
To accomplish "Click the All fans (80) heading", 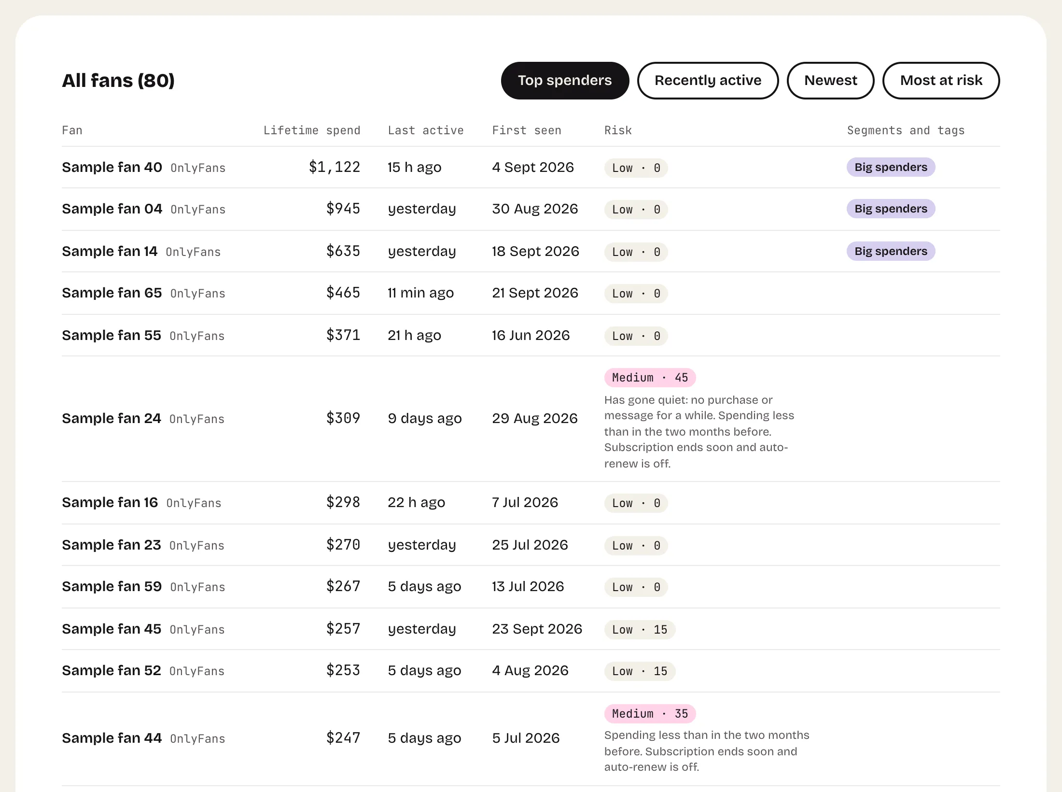I will 118,81.
